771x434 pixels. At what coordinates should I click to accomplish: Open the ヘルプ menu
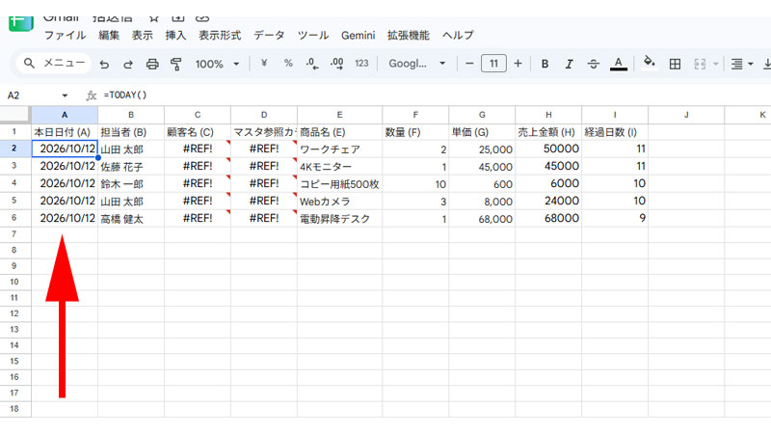(458, 36)
